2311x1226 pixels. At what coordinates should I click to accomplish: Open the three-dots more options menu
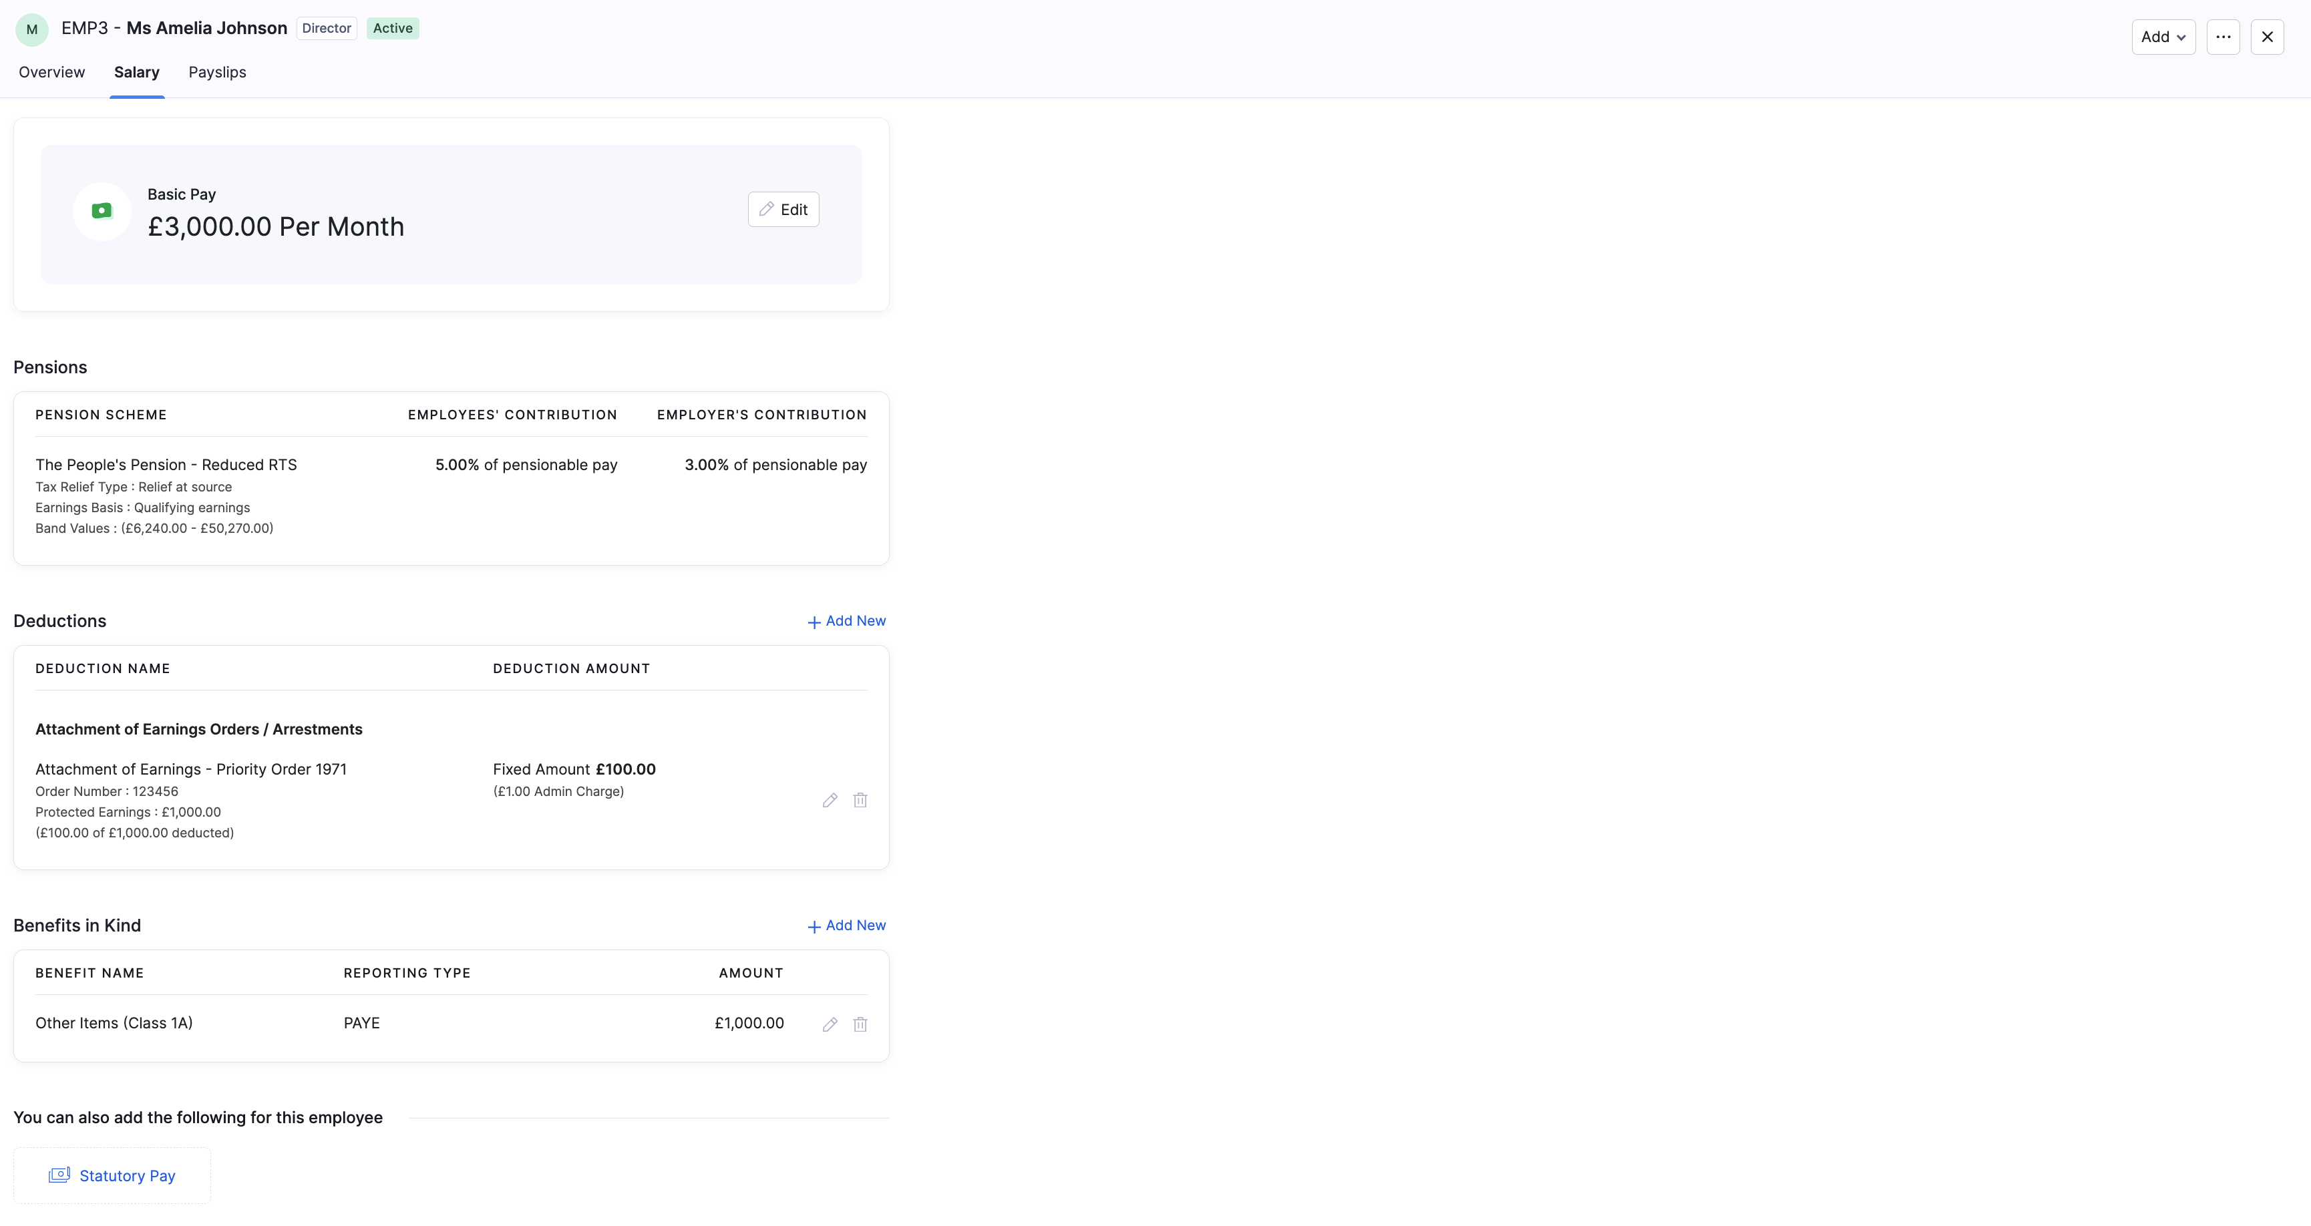coord(2223,37)
